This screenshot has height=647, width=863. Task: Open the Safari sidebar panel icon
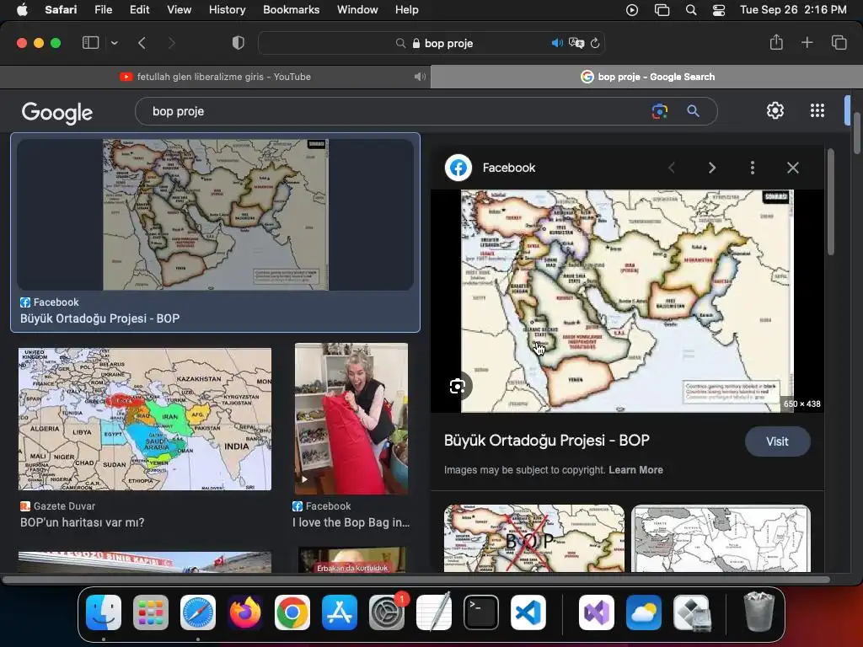(x=90, y=43)
